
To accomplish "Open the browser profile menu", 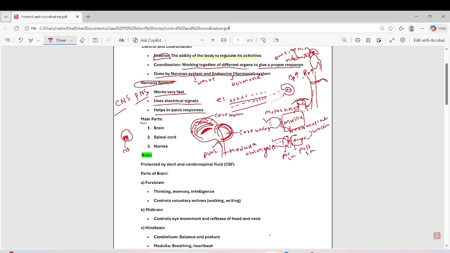I will click(412, 28).
